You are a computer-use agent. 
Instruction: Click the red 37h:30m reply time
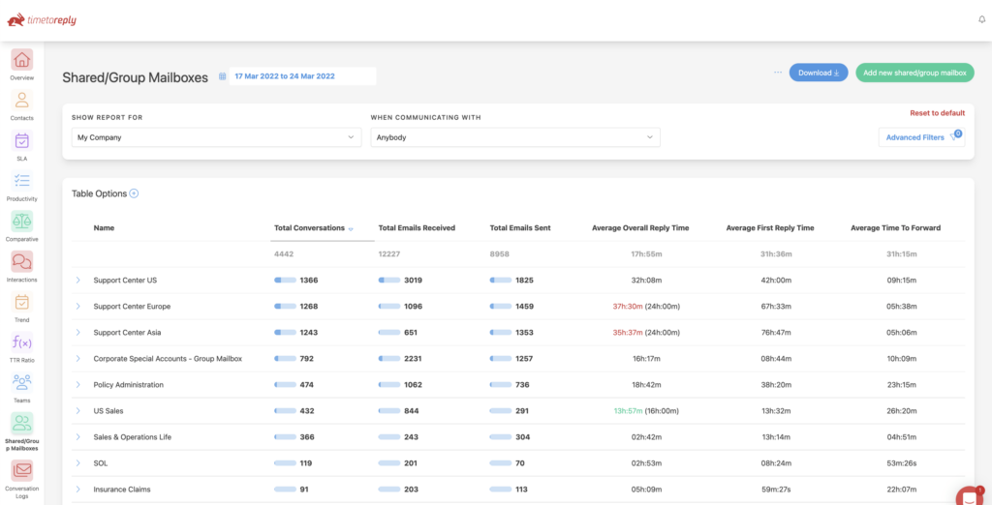(628, 306)
